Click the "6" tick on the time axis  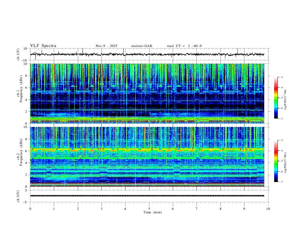[173, 209]
